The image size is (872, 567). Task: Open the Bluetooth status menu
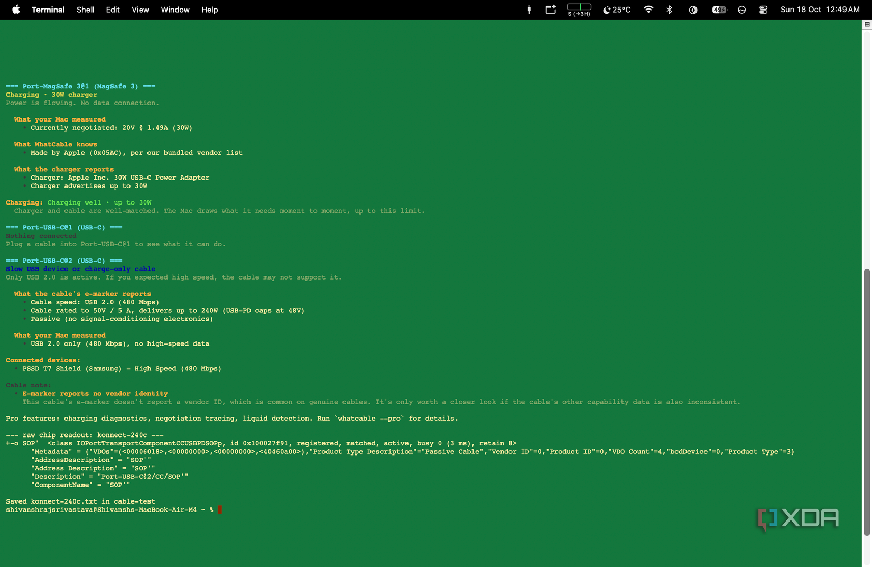tap(669, 10)
